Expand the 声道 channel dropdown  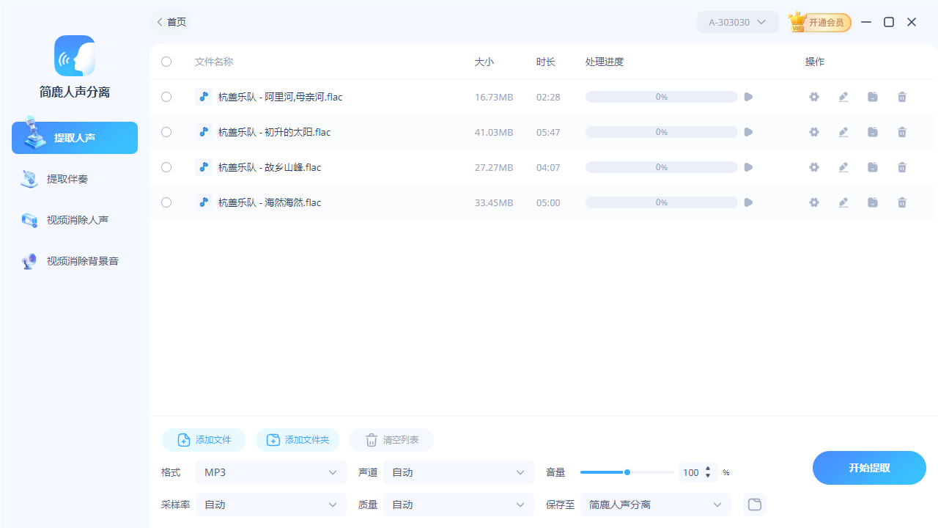(x=458, y=472)
